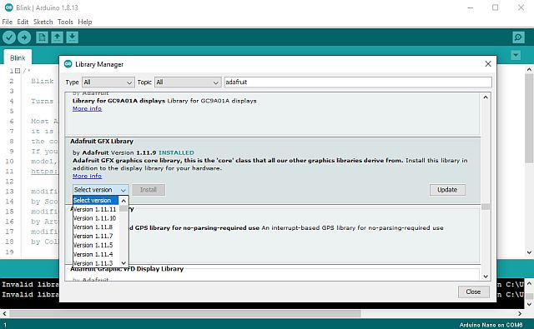This screenshot has width=534, height=329.
Task: Open More info link for Adafruit GFX Library
Action: point(87,176)
